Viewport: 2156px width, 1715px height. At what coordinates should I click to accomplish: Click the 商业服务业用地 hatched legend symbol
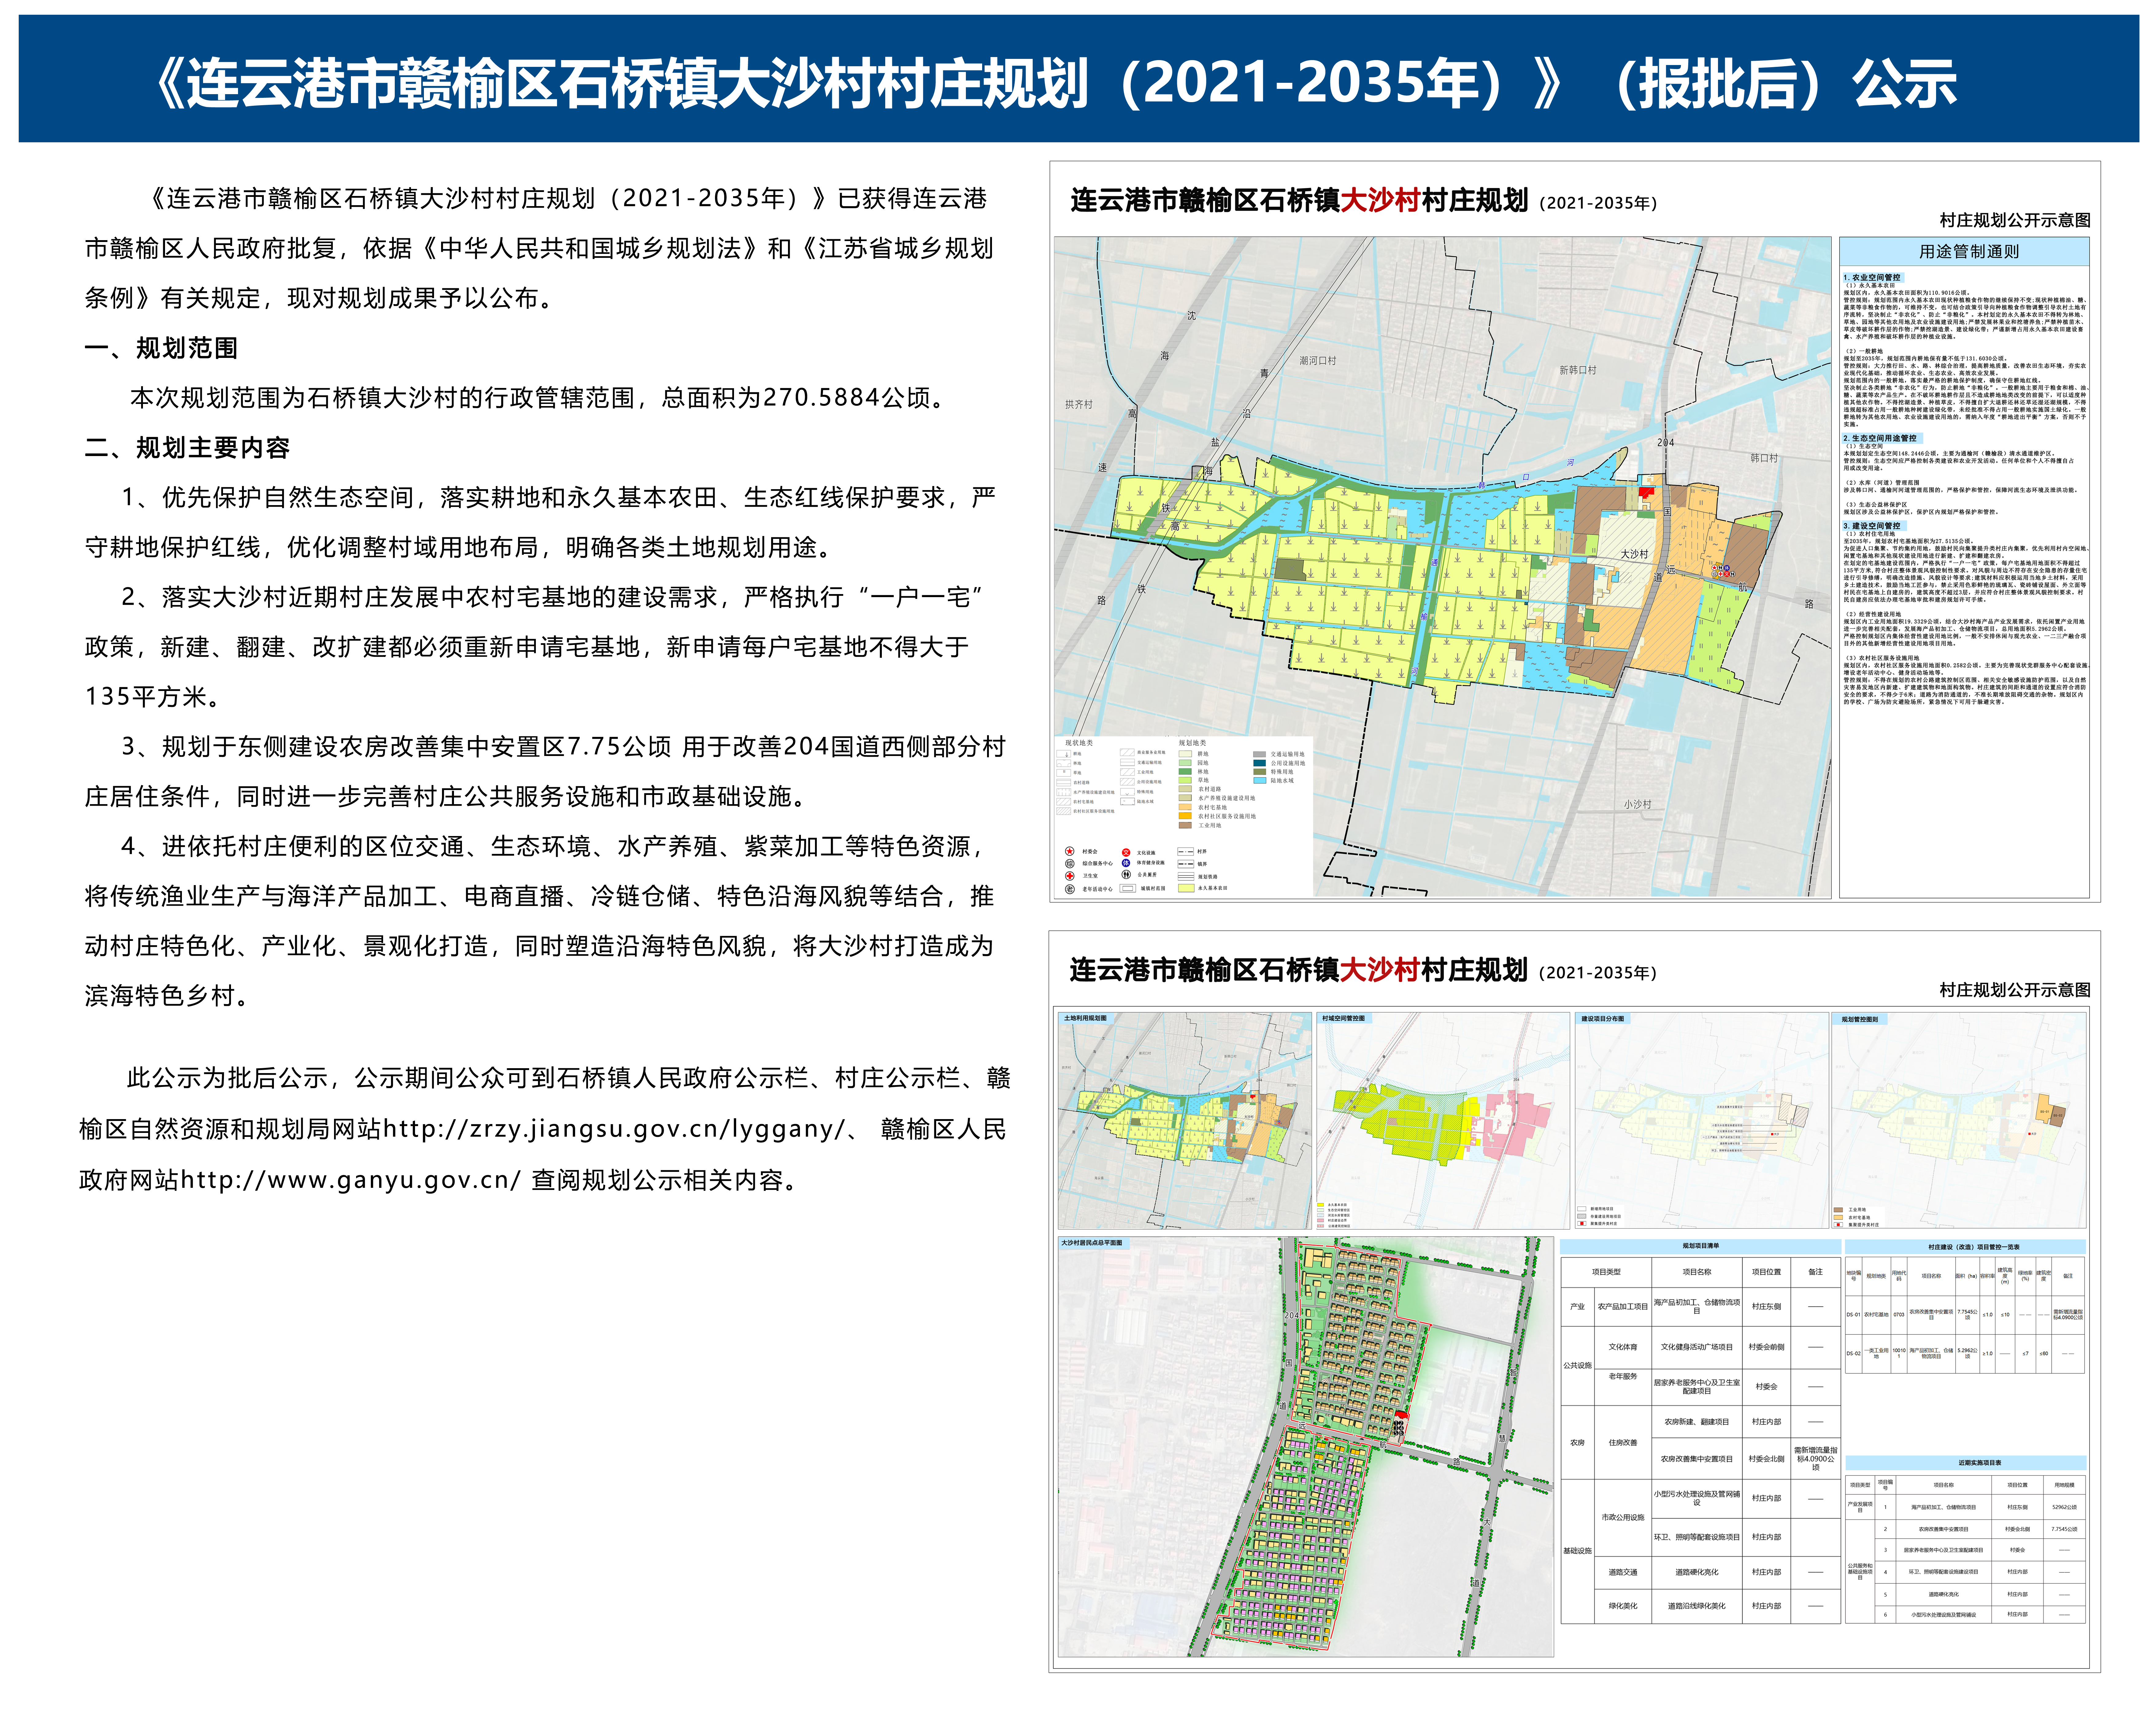1127,753
